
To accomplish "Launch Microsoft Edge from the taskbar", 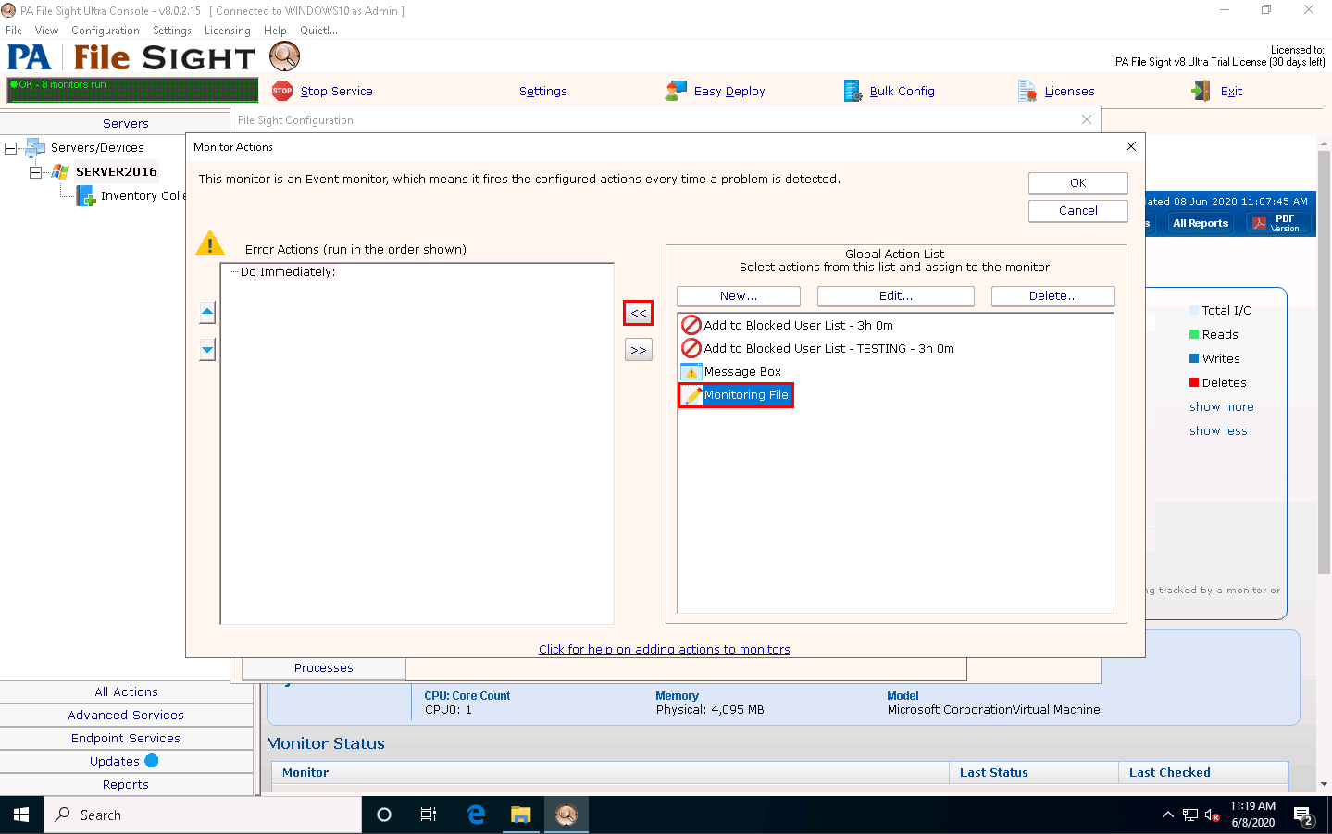I will pos(476,815).
